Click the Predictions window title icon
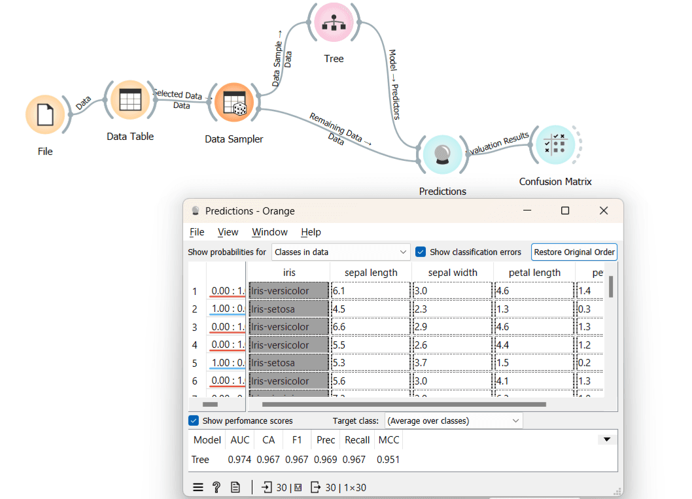 195,211
